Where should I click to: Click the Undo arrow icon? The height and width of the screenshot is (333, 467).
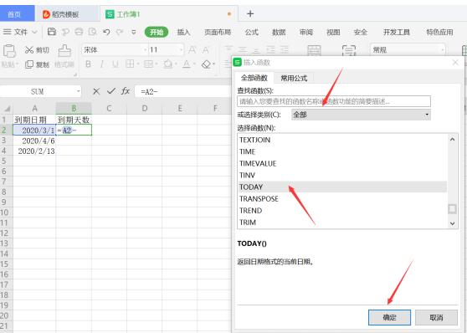(x=106, y=32)
